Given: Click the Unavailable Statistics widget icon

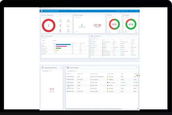Looking at the screenshot, I should 42,36.
